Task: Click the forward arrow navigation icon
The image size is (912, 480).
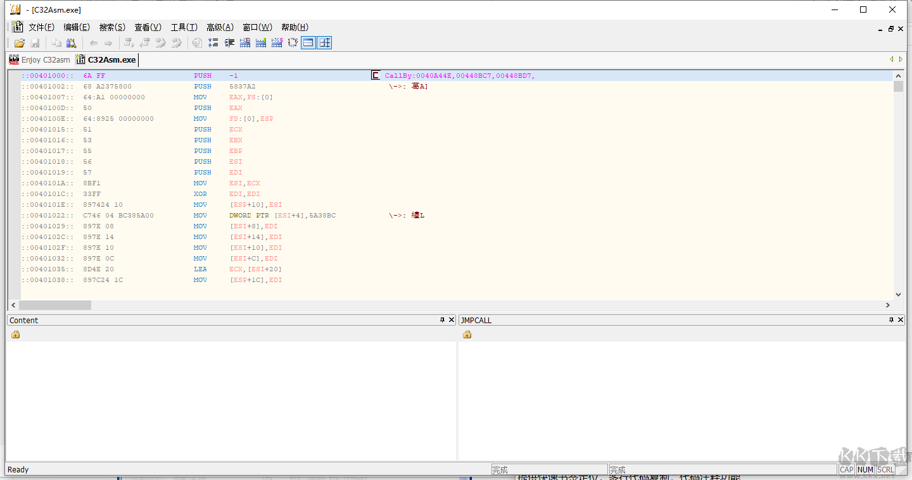Action: pyautogui.click(x=108, y=43)
